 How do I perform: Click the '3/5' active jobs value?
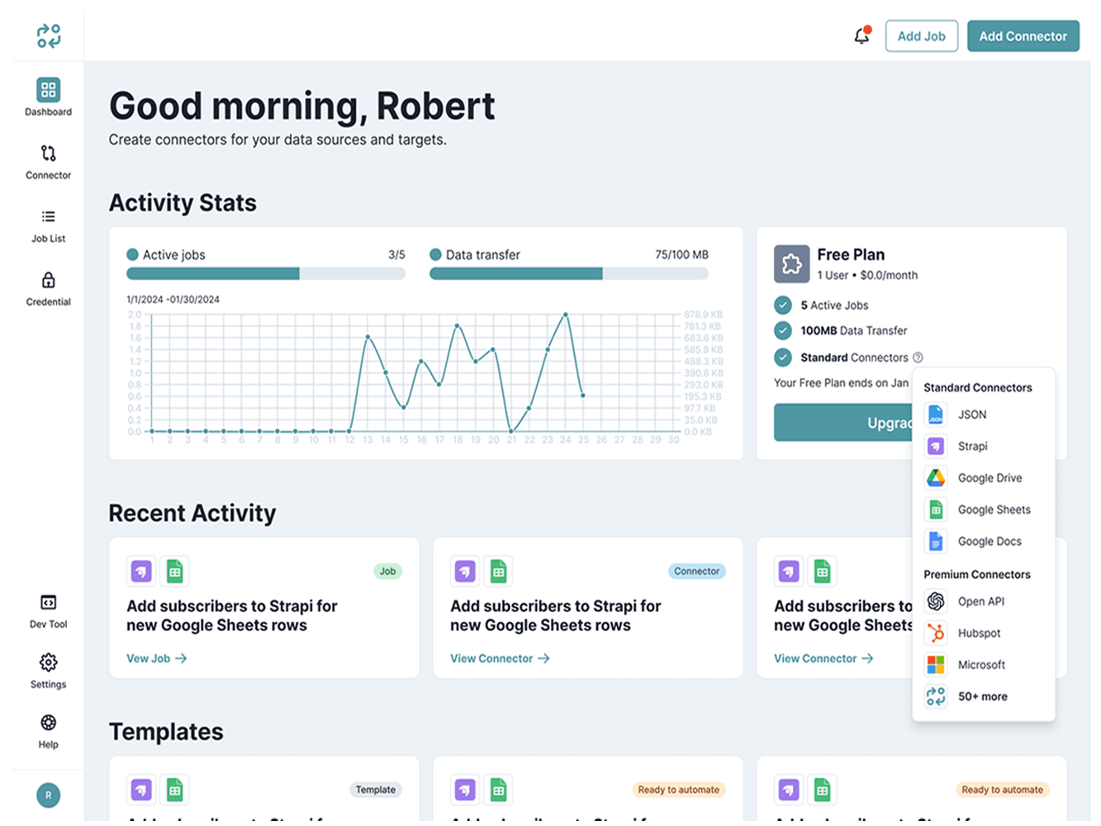pyautogui.click(x=396, y=254)
